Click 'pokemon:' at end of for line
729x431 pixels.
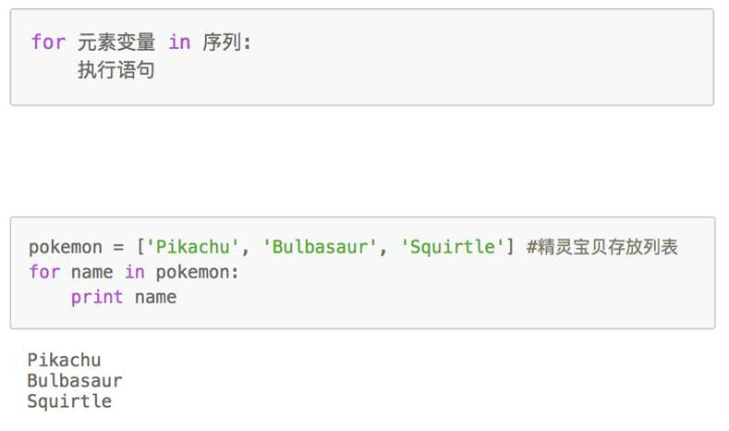tap(197, 272)
